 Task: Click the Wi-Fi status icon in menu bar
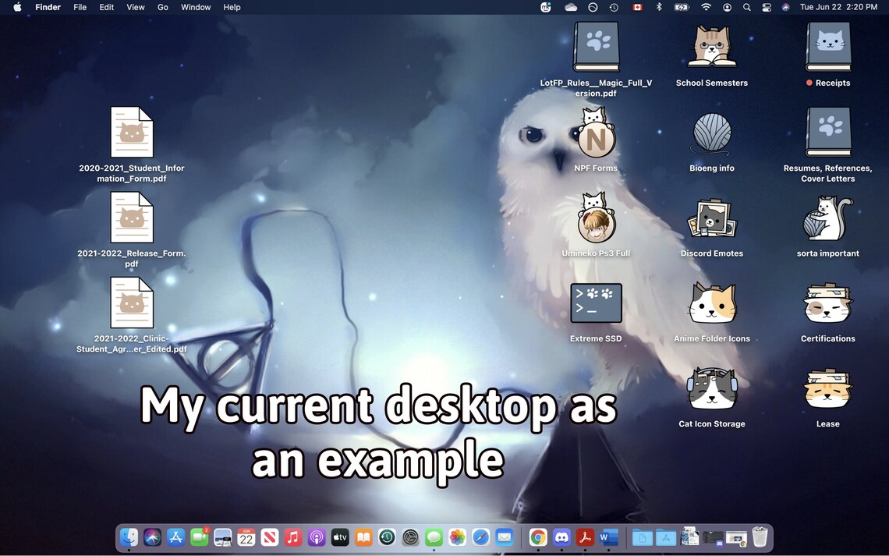706,7
